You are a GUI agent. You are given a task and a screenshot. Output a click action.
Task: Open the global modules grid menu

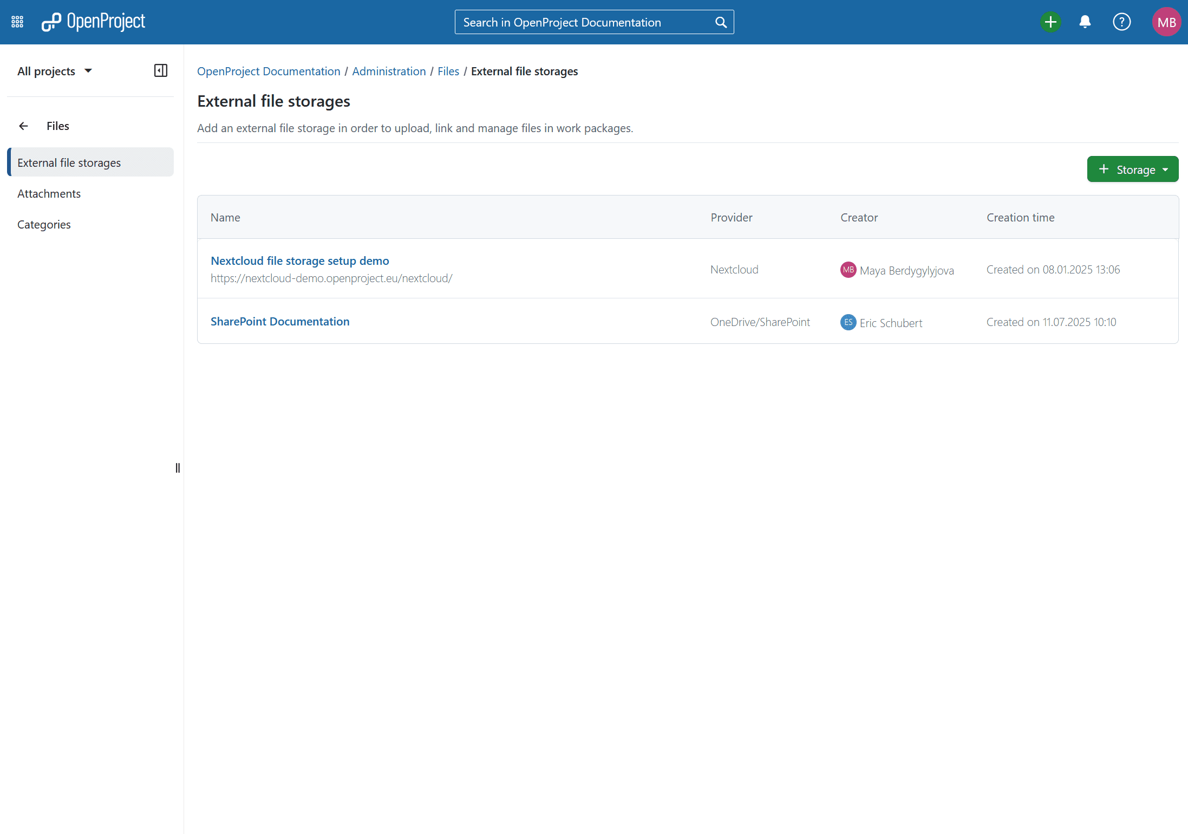pyautogui.click(x=17, y=22)
